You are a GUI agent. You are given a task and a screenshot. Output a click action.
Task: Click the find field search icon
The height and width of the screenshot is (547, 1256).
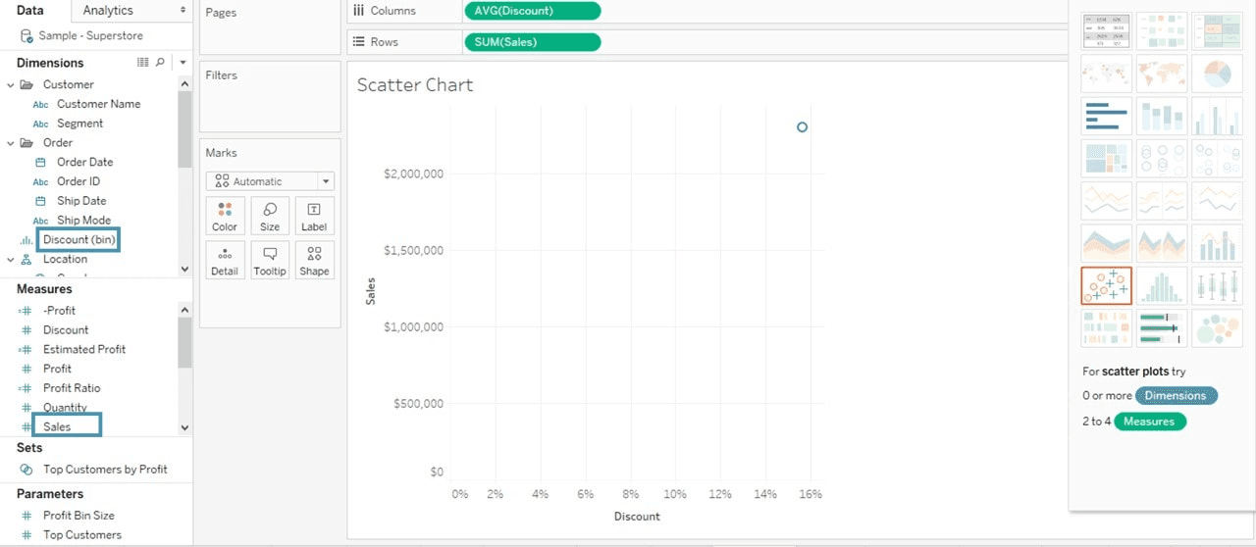(160, 63)
